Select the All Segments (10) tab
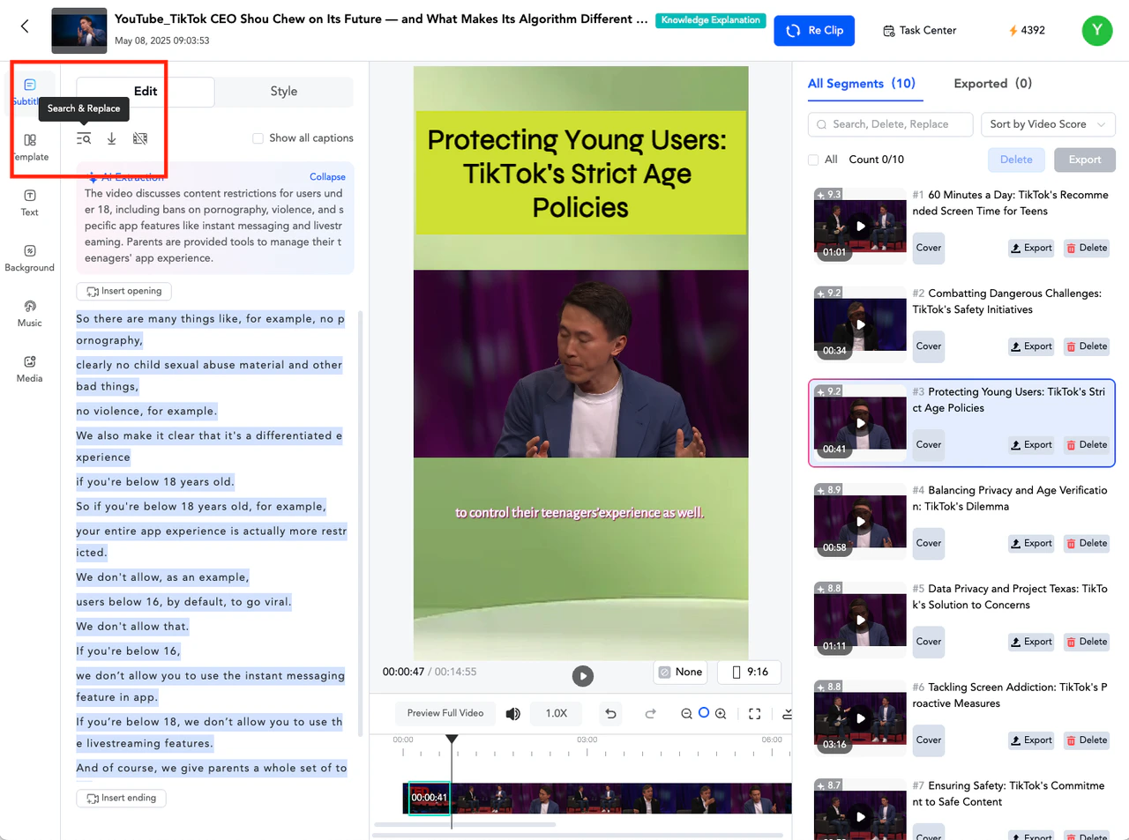The width and height of the screenshot is (1129, 840). [x=862, y=84]
